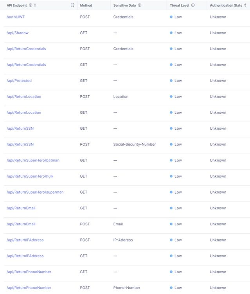Open the /auth/JWT endpoint link

click(16, 17)
